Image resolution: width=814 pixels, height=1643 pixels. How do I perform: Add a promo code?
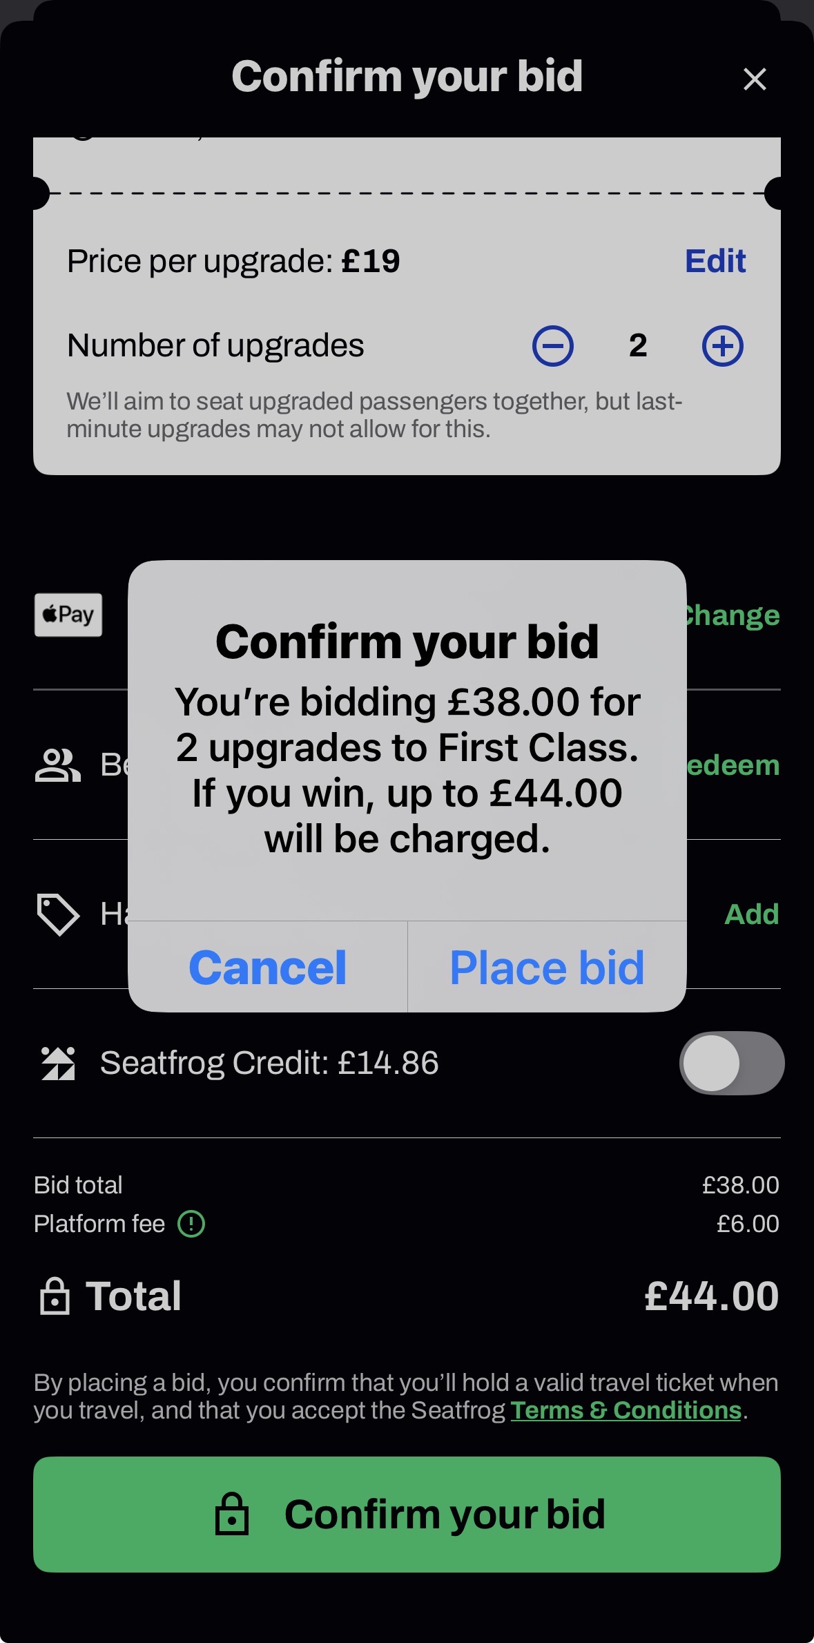pos(751,914)
